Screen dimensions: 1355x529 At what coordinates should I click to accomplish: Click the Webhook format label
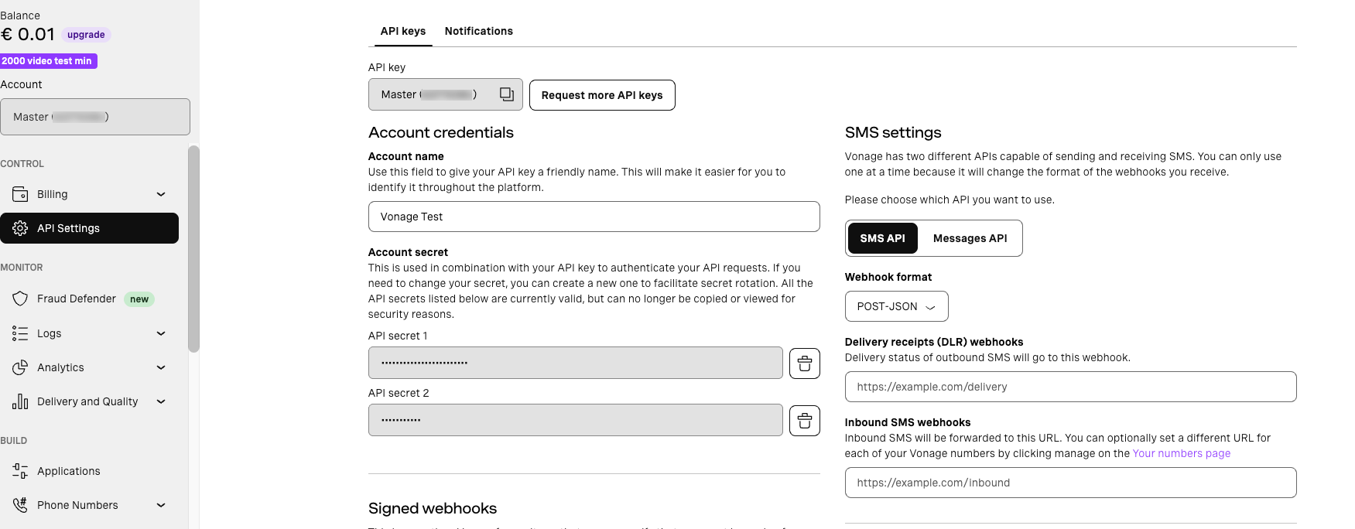[x=888, y=277]
